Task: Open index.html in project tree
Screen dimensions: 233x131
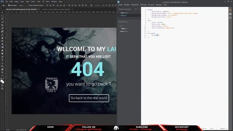Action: [124, 31]
